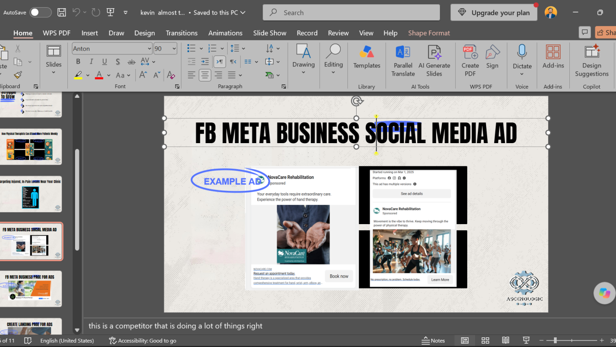Viewport: 616px width, 347px height.
Task: Decrease font size
Action: coord(156,75)
